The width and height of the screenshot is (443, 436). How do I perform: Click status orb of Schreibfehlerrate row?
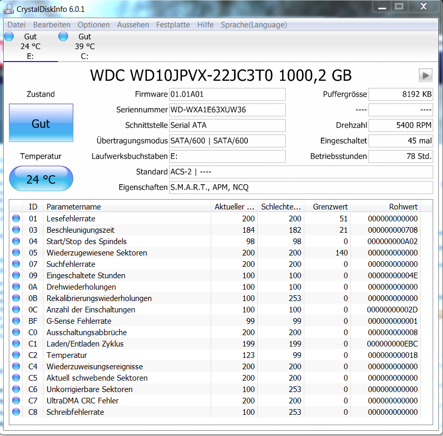click(16, 412)
